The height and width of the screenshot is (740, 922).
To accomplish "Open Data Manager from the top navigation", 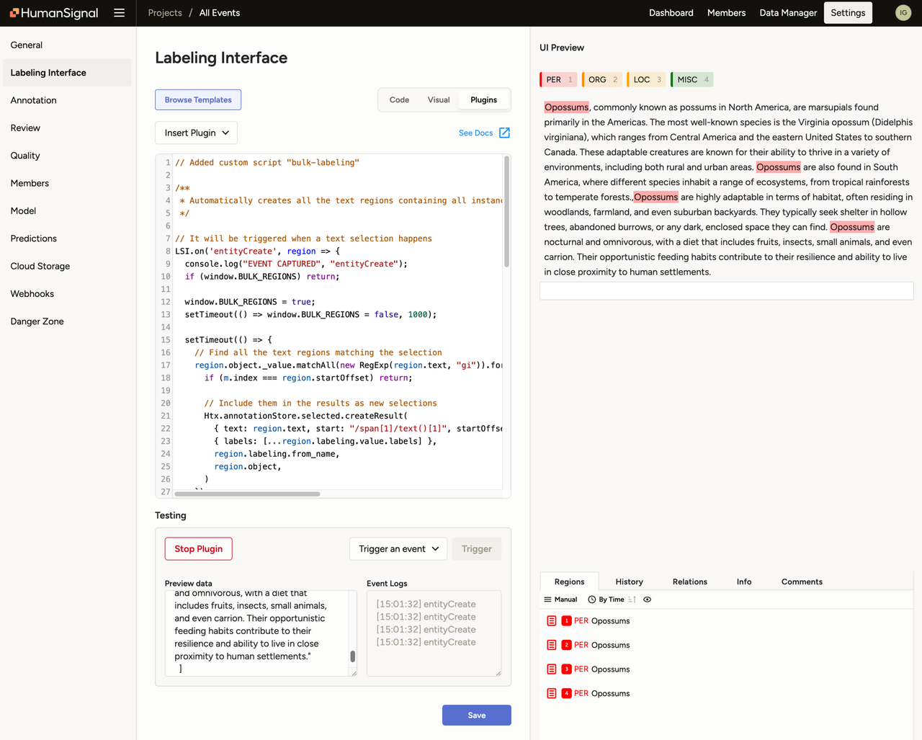I will tap(788, 12).
